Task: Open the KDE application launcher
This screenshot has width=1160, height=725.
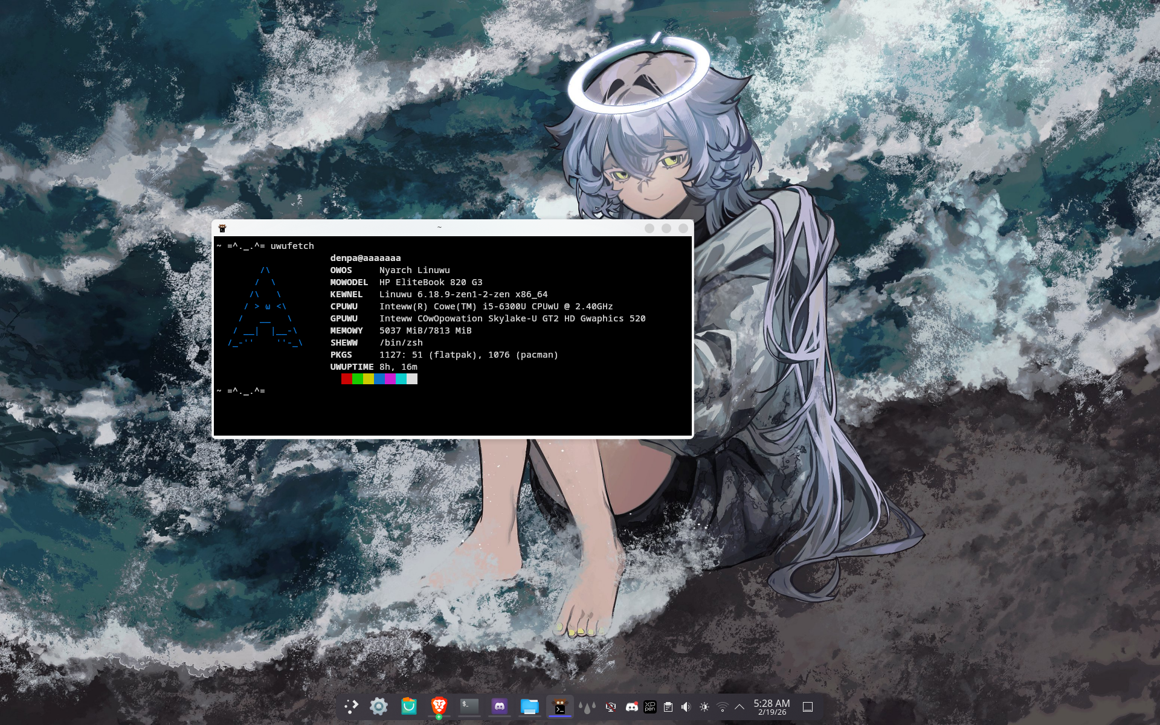Action: pos(351,706)
